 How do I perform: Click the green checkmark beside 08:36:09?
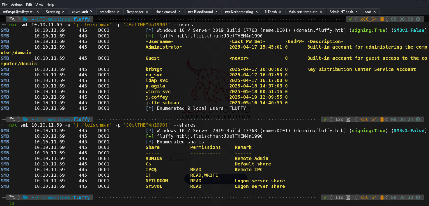coord(350,19)
